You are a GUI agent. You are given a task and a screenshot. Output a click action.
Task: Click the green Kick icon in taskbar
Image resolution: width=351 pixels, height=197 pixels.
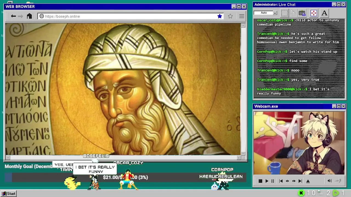point(301,193)
